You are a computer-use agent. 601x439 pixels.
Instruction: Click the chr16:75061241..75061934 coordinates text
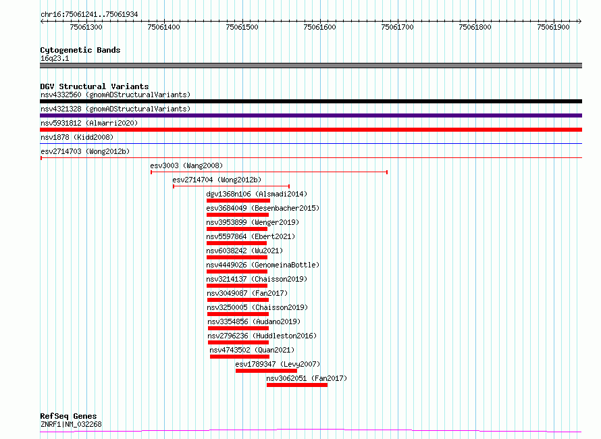pos(89,14)
